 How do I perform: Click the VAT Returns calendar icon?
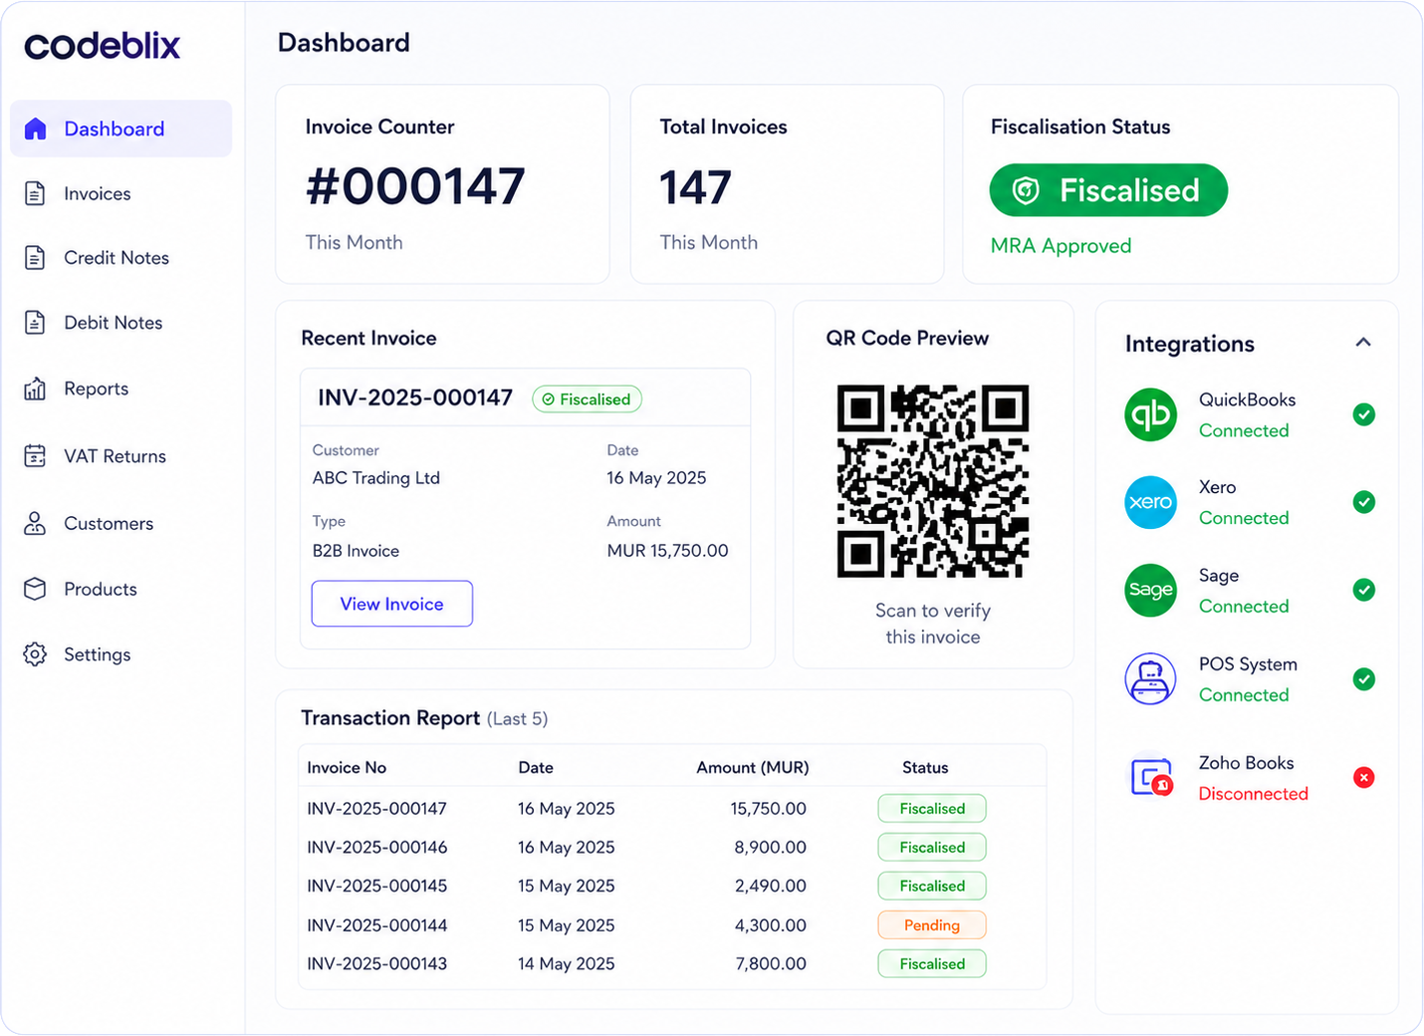(x=35, y=456)
